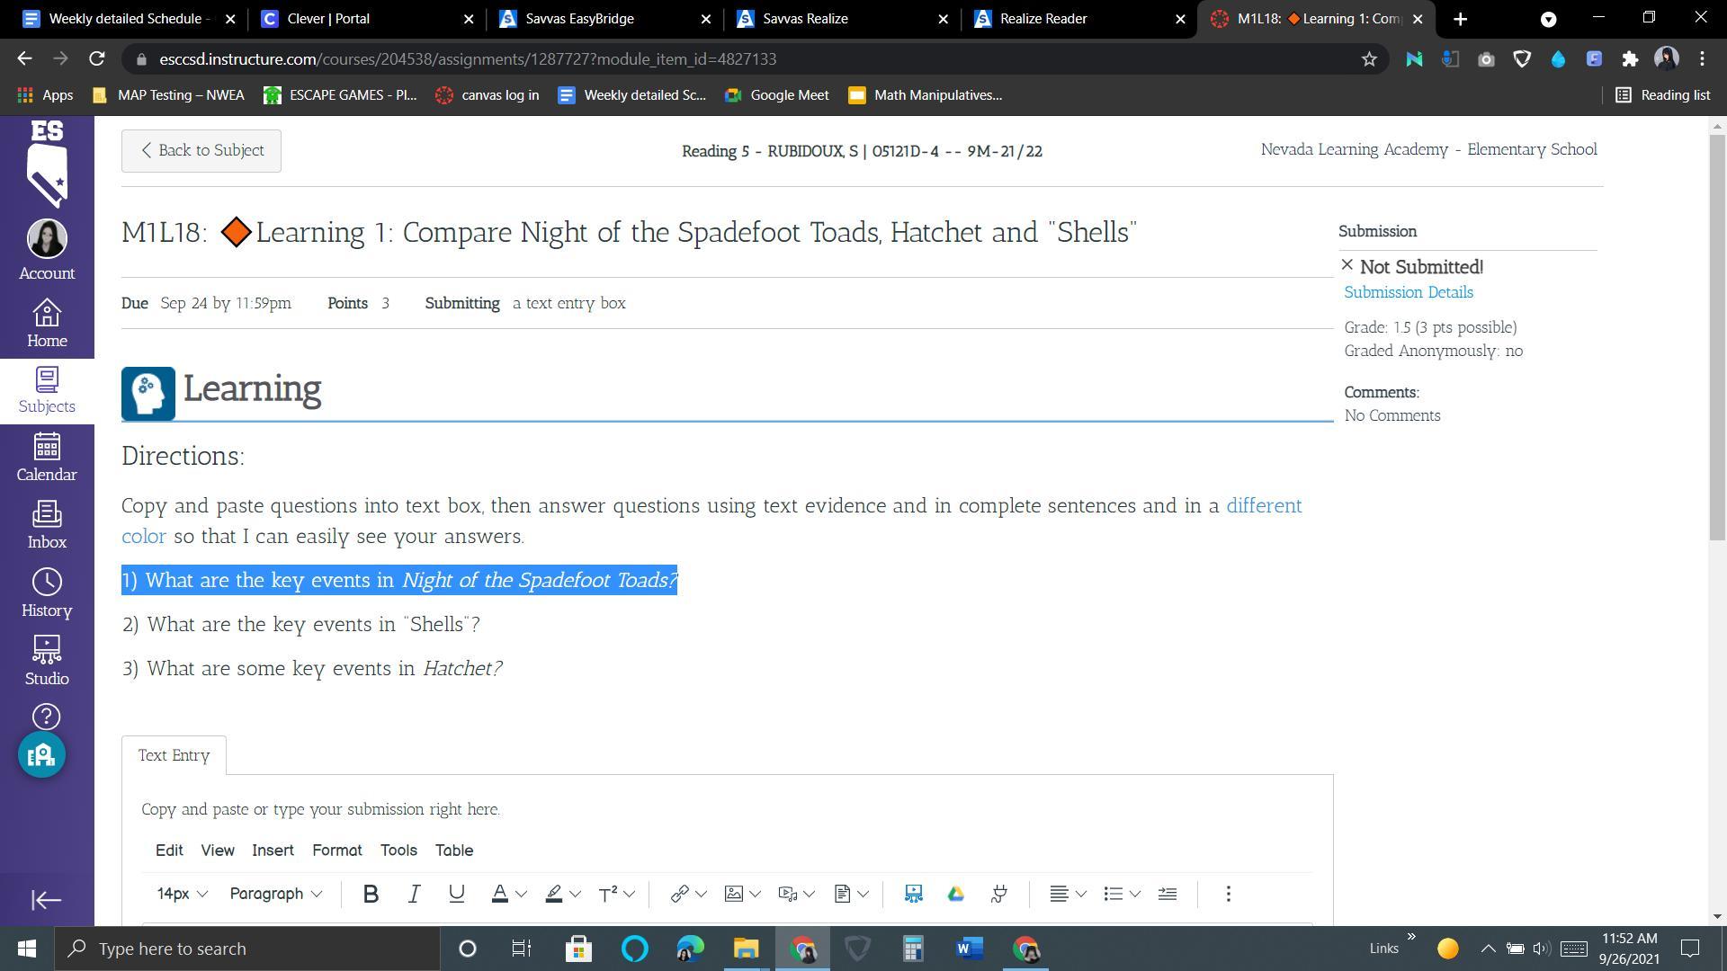The image size is (1727, 971).
Task: Click the external apps plug icon
Action: (x=998, y=894)
